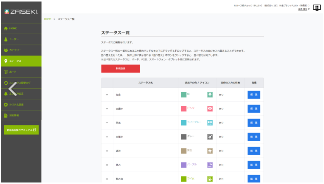Click the house icon in the brown row
324x184 pixels.
tap(210, 151)
